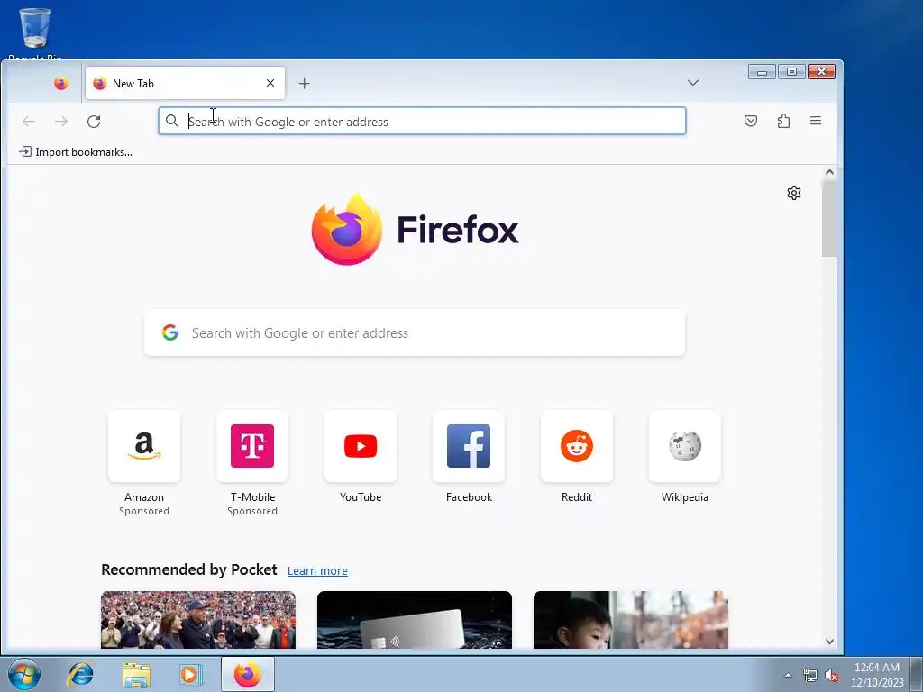This screenshot has width=923, height=692.
Task: Show hidden system tray icons
Action: pos(788,675)
